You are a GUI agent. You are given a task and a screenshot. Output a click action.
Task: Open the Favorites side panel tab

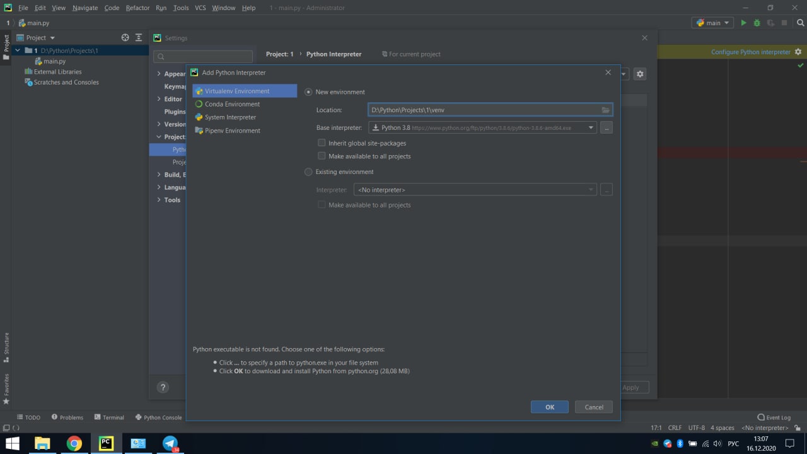point(6,389)
